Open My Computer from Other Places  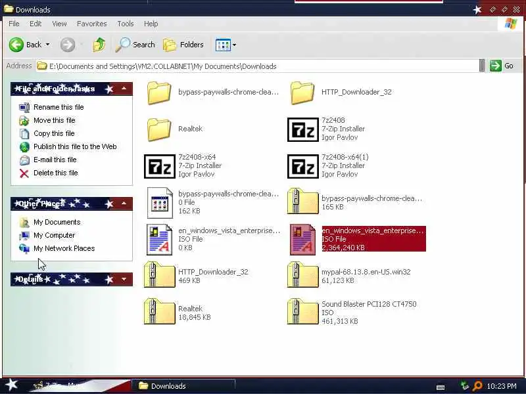click(54, 235)
